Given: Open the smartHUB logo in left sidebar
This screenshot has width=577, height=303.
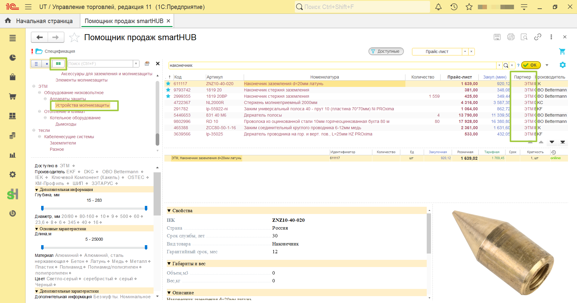Looking at the screenshot, I should click(x=13, y=194).
